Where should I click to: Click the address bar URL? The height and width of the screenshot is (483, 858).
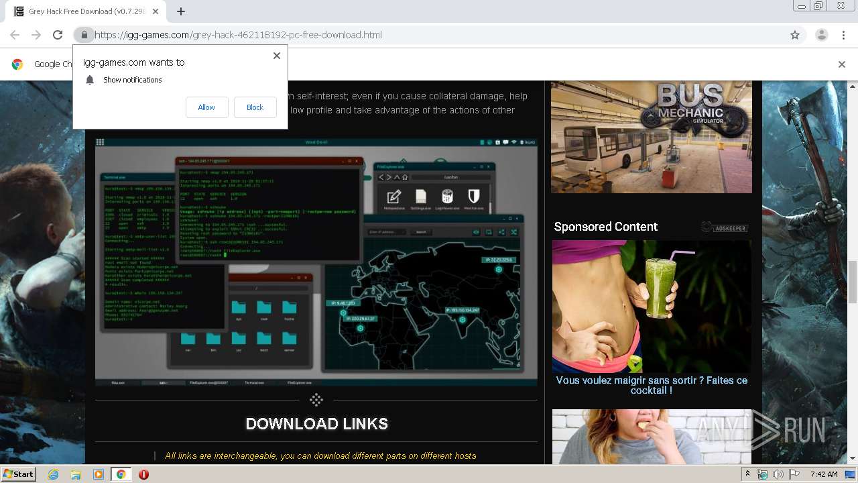coord(238,35)
